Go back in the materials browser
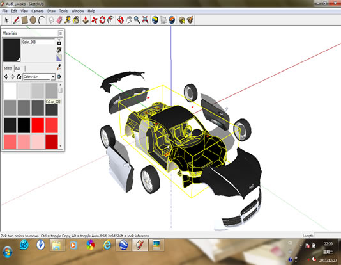Image resolution: width=341 pixels, height=265 pixels. pos(6,77)
